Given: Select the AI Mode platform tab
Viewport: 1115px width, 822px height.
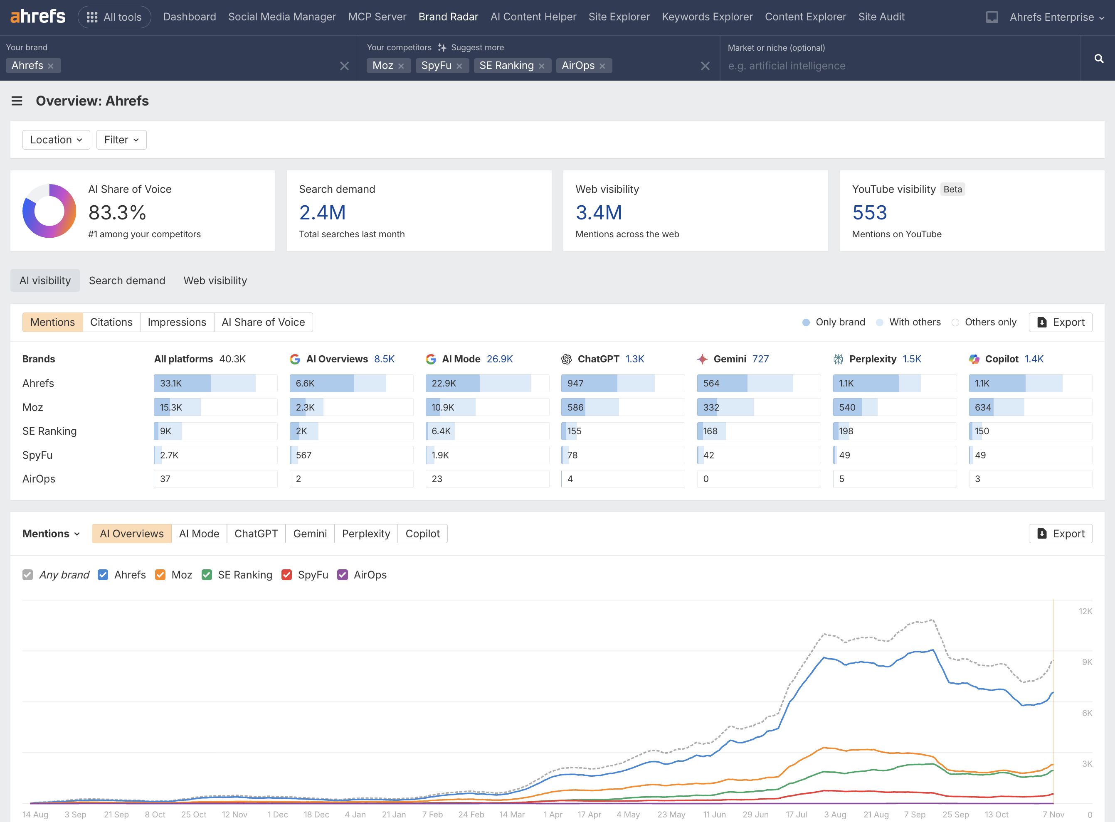Looking at the screenshot, I should pos(199,534).
